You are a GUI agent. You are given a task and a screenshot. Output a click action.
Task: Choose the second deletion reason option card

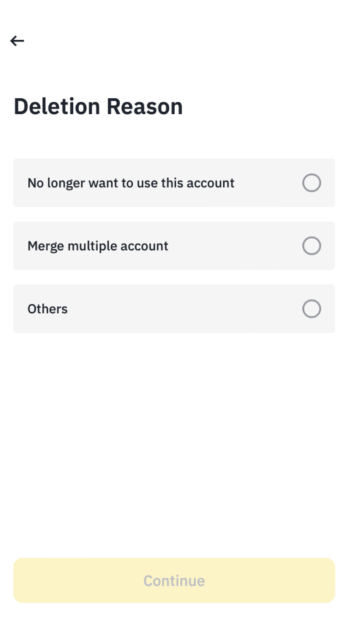174,246
